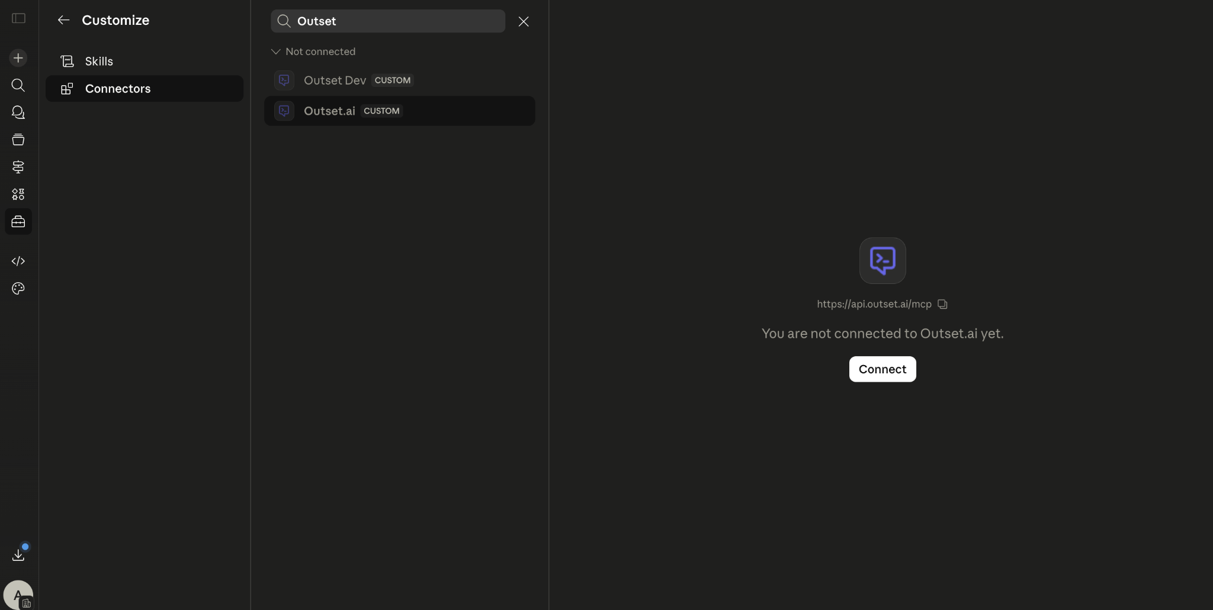Click the magnifier icon in search box
This screenshot has width=1213, height=610.
pyautogui.click(x=284, y=21)
